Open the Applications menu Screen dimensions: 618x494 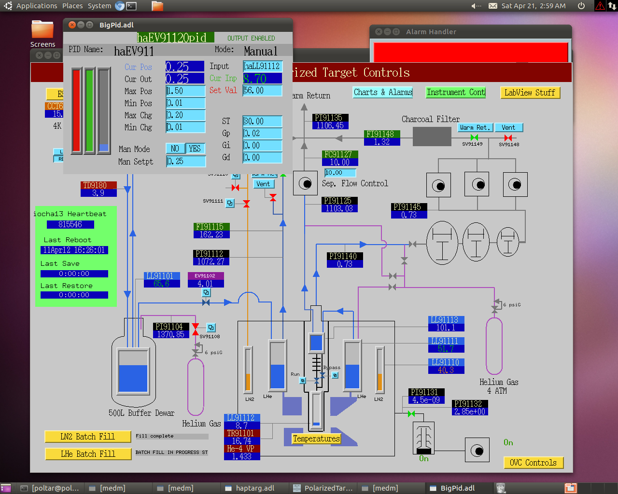tap(37, 6)
